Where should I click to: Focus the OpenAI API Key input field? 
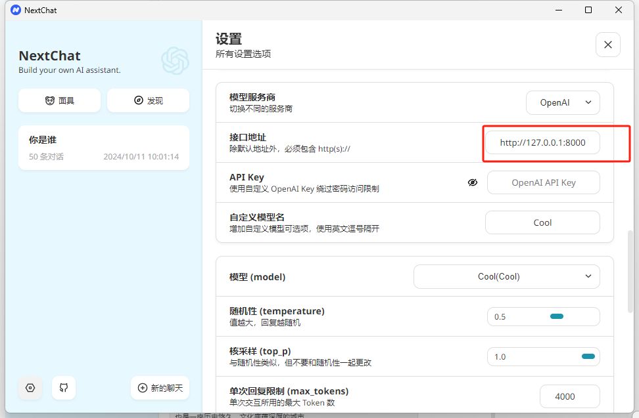pos(544,182)
